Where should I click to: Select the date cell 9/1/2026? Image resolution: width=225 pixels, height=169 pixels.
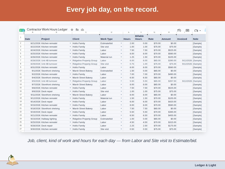[x=33, y=71]
